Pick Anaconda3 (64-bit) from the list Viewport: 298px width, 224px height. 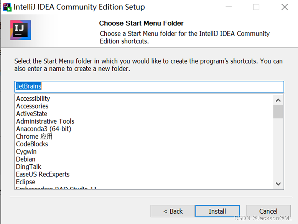click(x=43, y=129)
